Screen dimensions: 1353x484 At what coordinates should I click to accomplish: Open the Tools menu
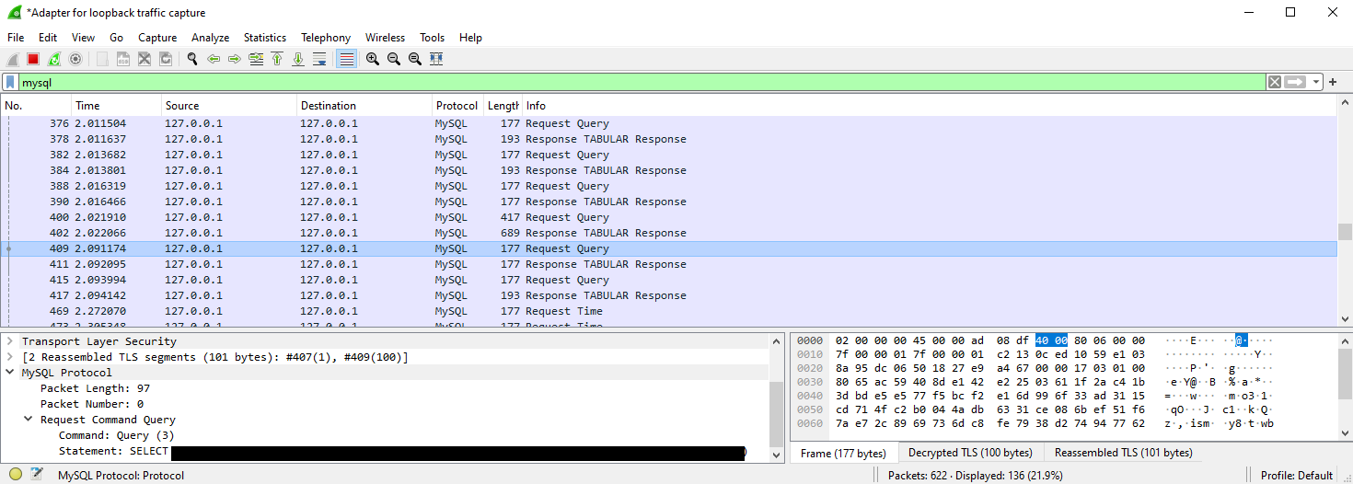(x=433, y=38)
